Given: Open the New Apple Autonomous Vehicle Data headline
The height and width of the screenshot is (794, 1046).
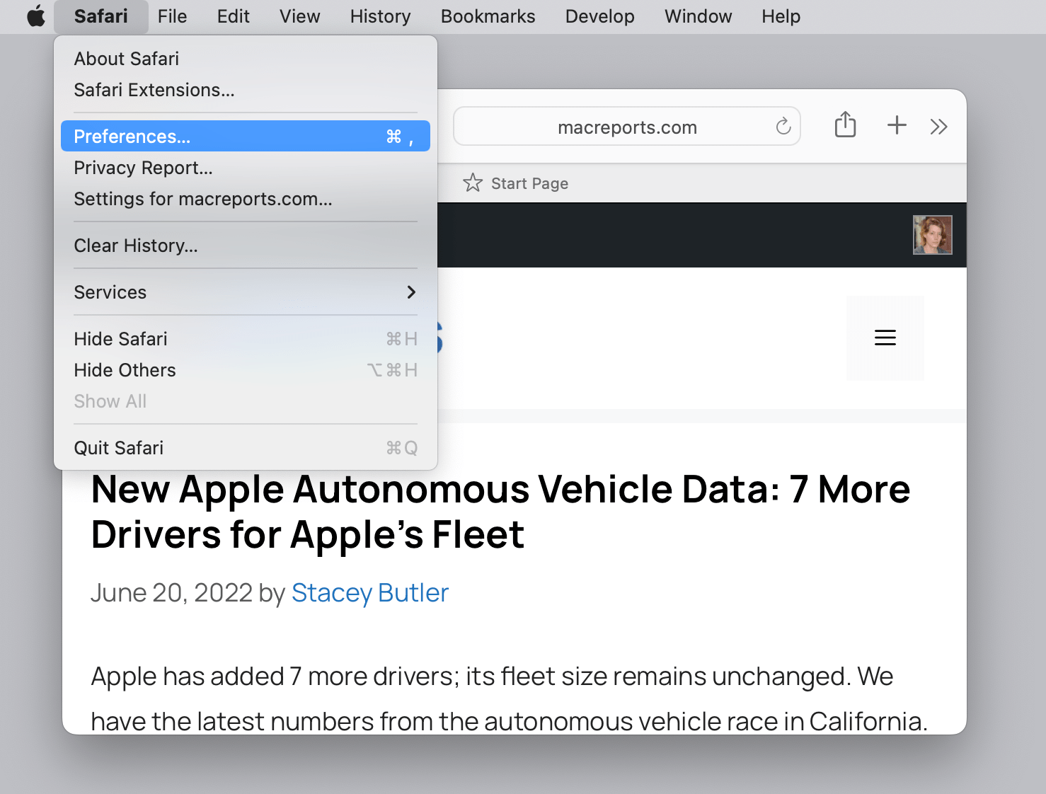Looking at the screenshot, I should coord(501,512).
